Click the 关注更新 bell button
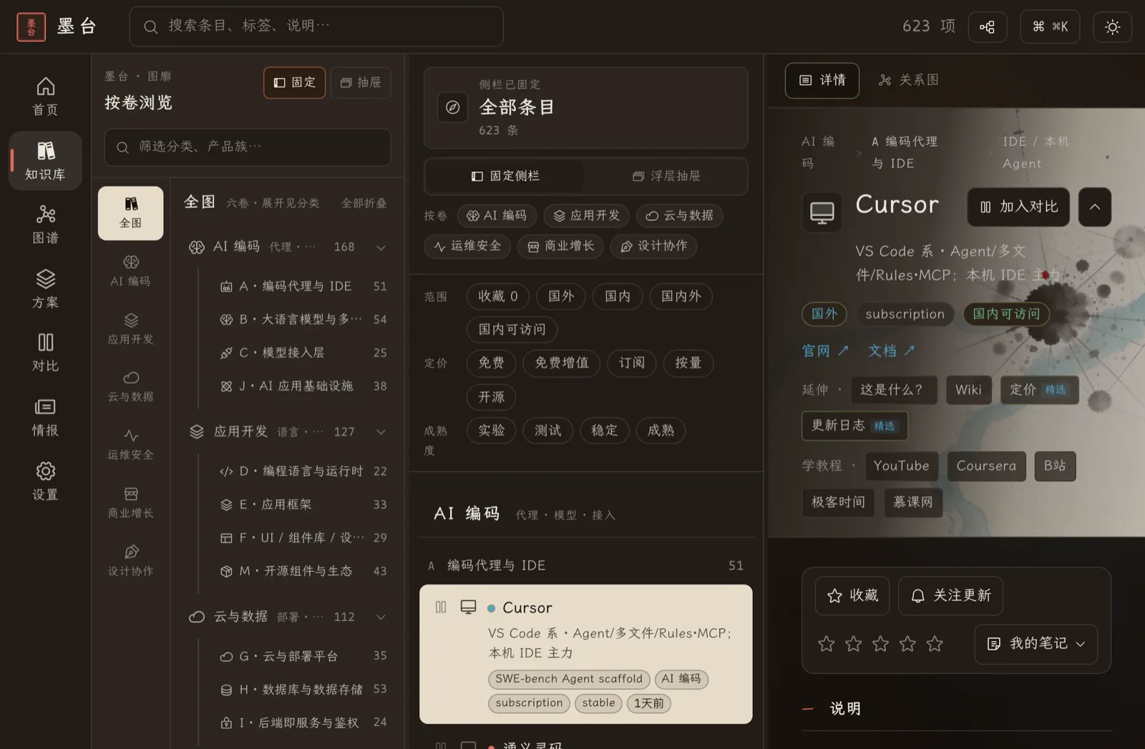The image size is (1145, 749). [x=950, y=596]
